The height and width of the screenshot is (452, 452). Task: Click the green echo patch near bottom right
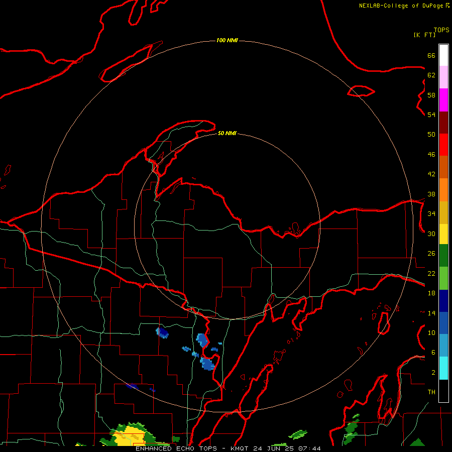pyautogui.click(x=352, y=429)
